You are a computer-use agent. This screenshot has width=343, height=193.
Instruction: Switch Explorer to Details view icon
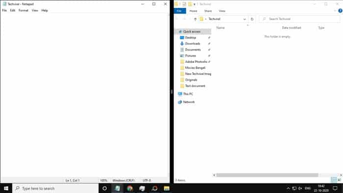click(x=334, y=180)
